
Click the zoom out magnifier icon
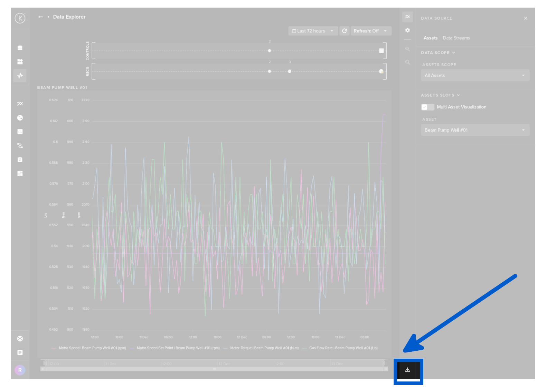(407, 62)
